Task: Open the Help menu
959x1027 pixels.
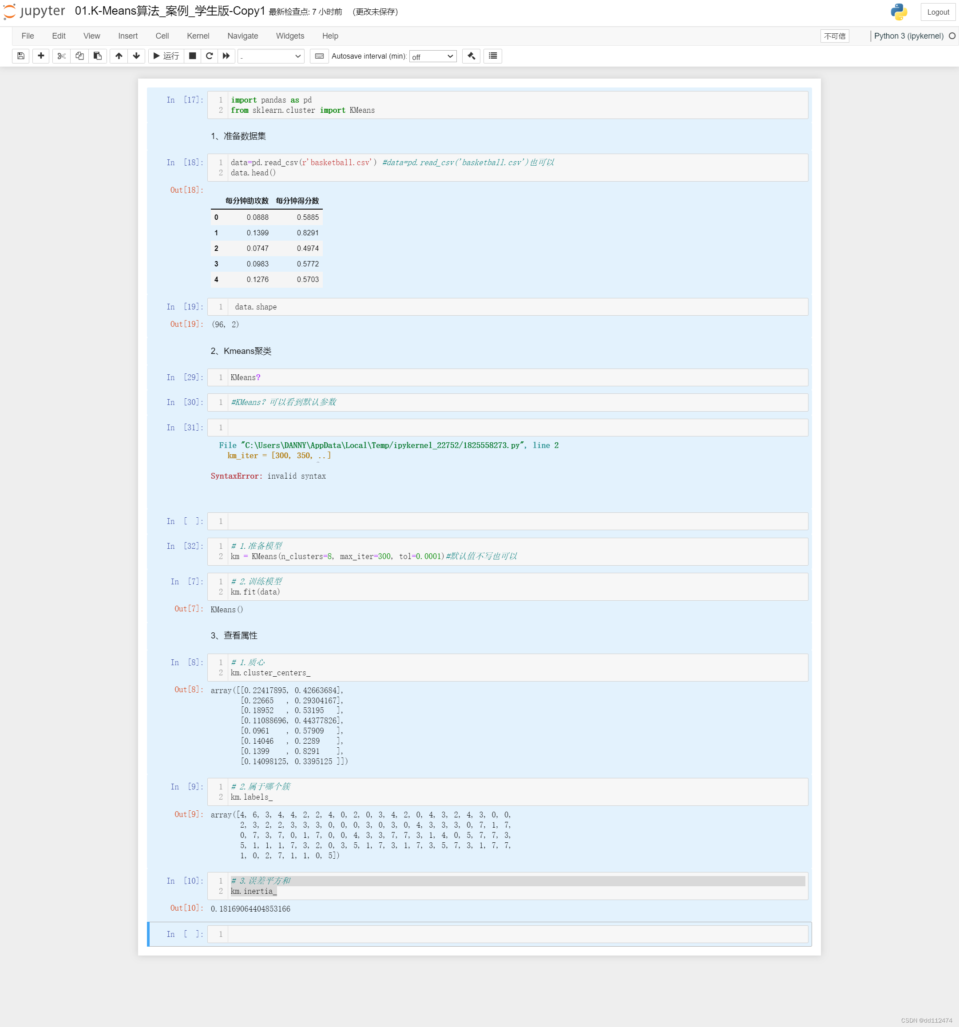Action: pyautogui.click(x=330, y=36)
